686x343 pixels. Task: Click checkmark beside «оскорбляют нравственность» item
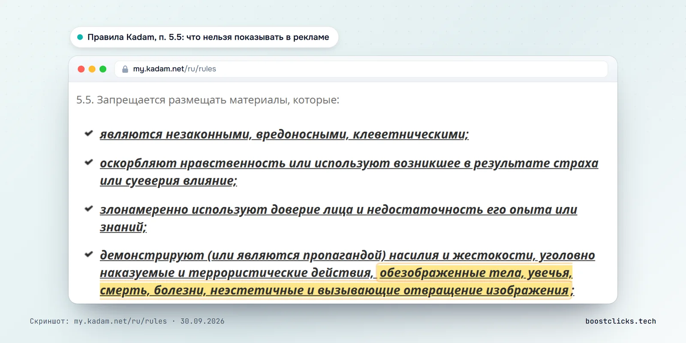click(89, 162)
